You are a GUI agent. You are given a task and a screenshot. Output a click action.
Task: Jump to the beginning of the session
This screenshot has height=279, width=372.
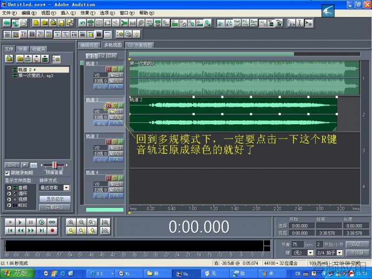coord(10,231)
